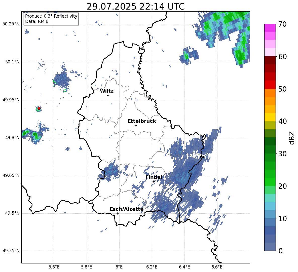The image size is (298, 272).
Task: Click the title 29.07.2025 22:14 UTC
Action: pyautogui.click(x=135, y=7)
